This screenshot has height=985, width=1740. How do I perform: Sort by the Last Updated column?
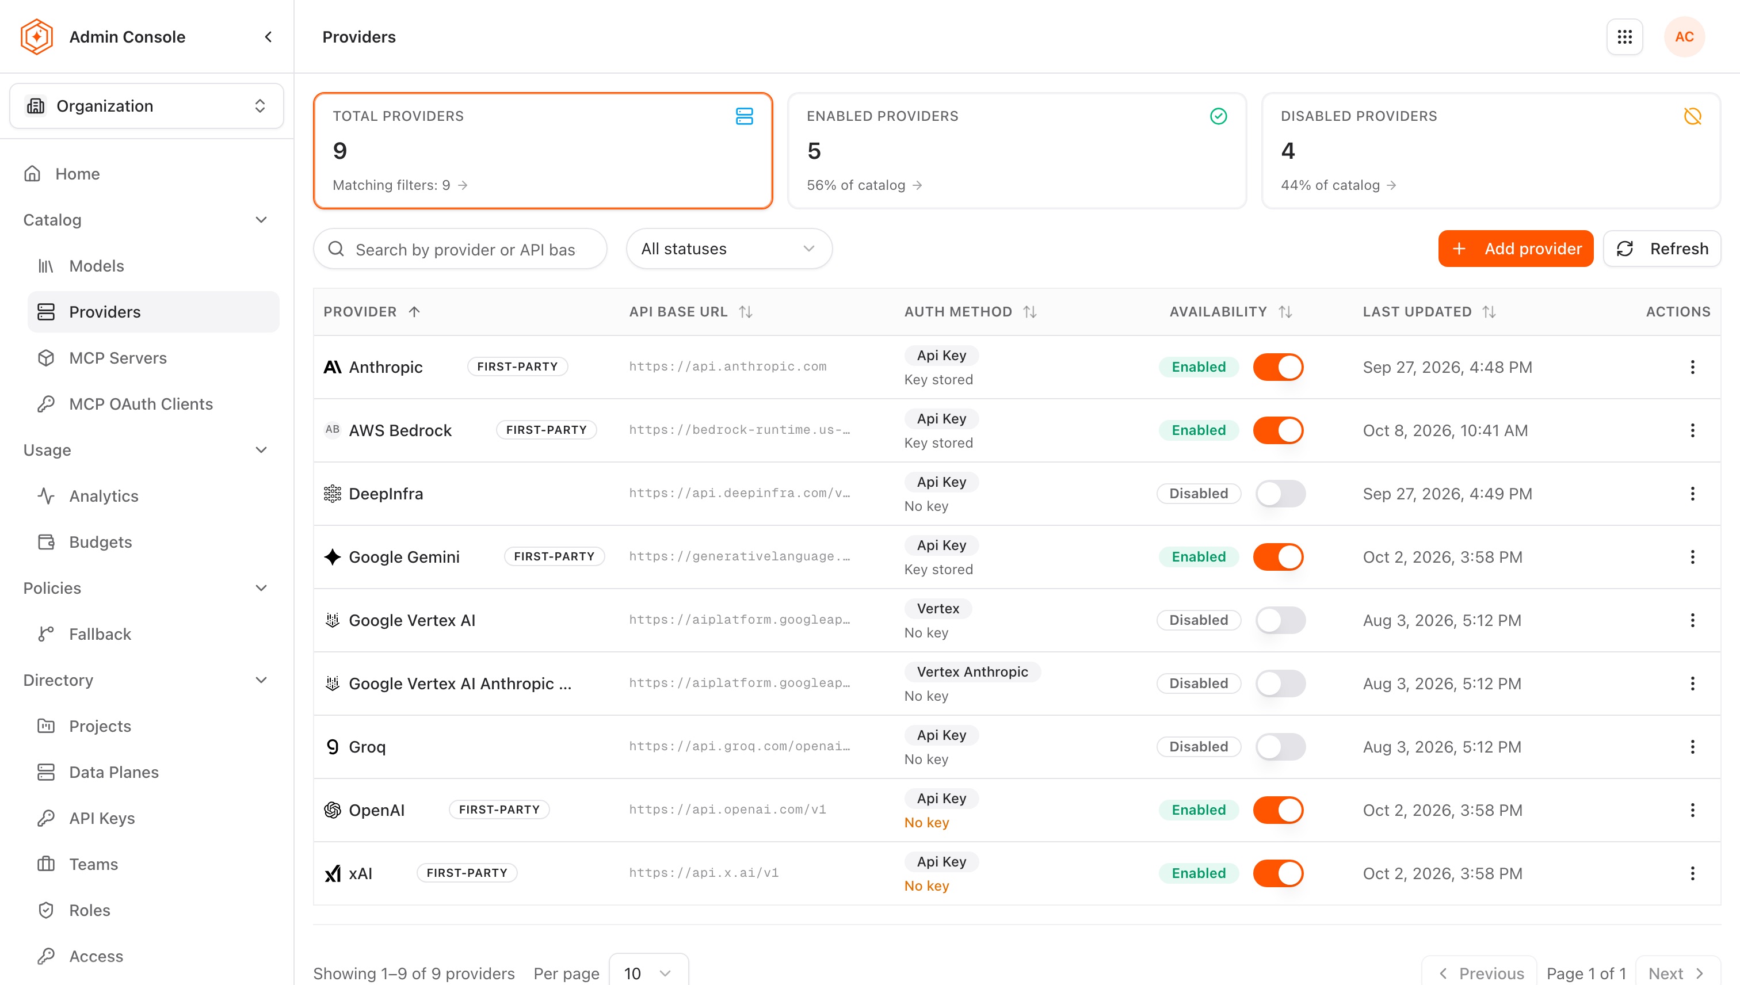pyautogui.click(x=1489, y=311)
